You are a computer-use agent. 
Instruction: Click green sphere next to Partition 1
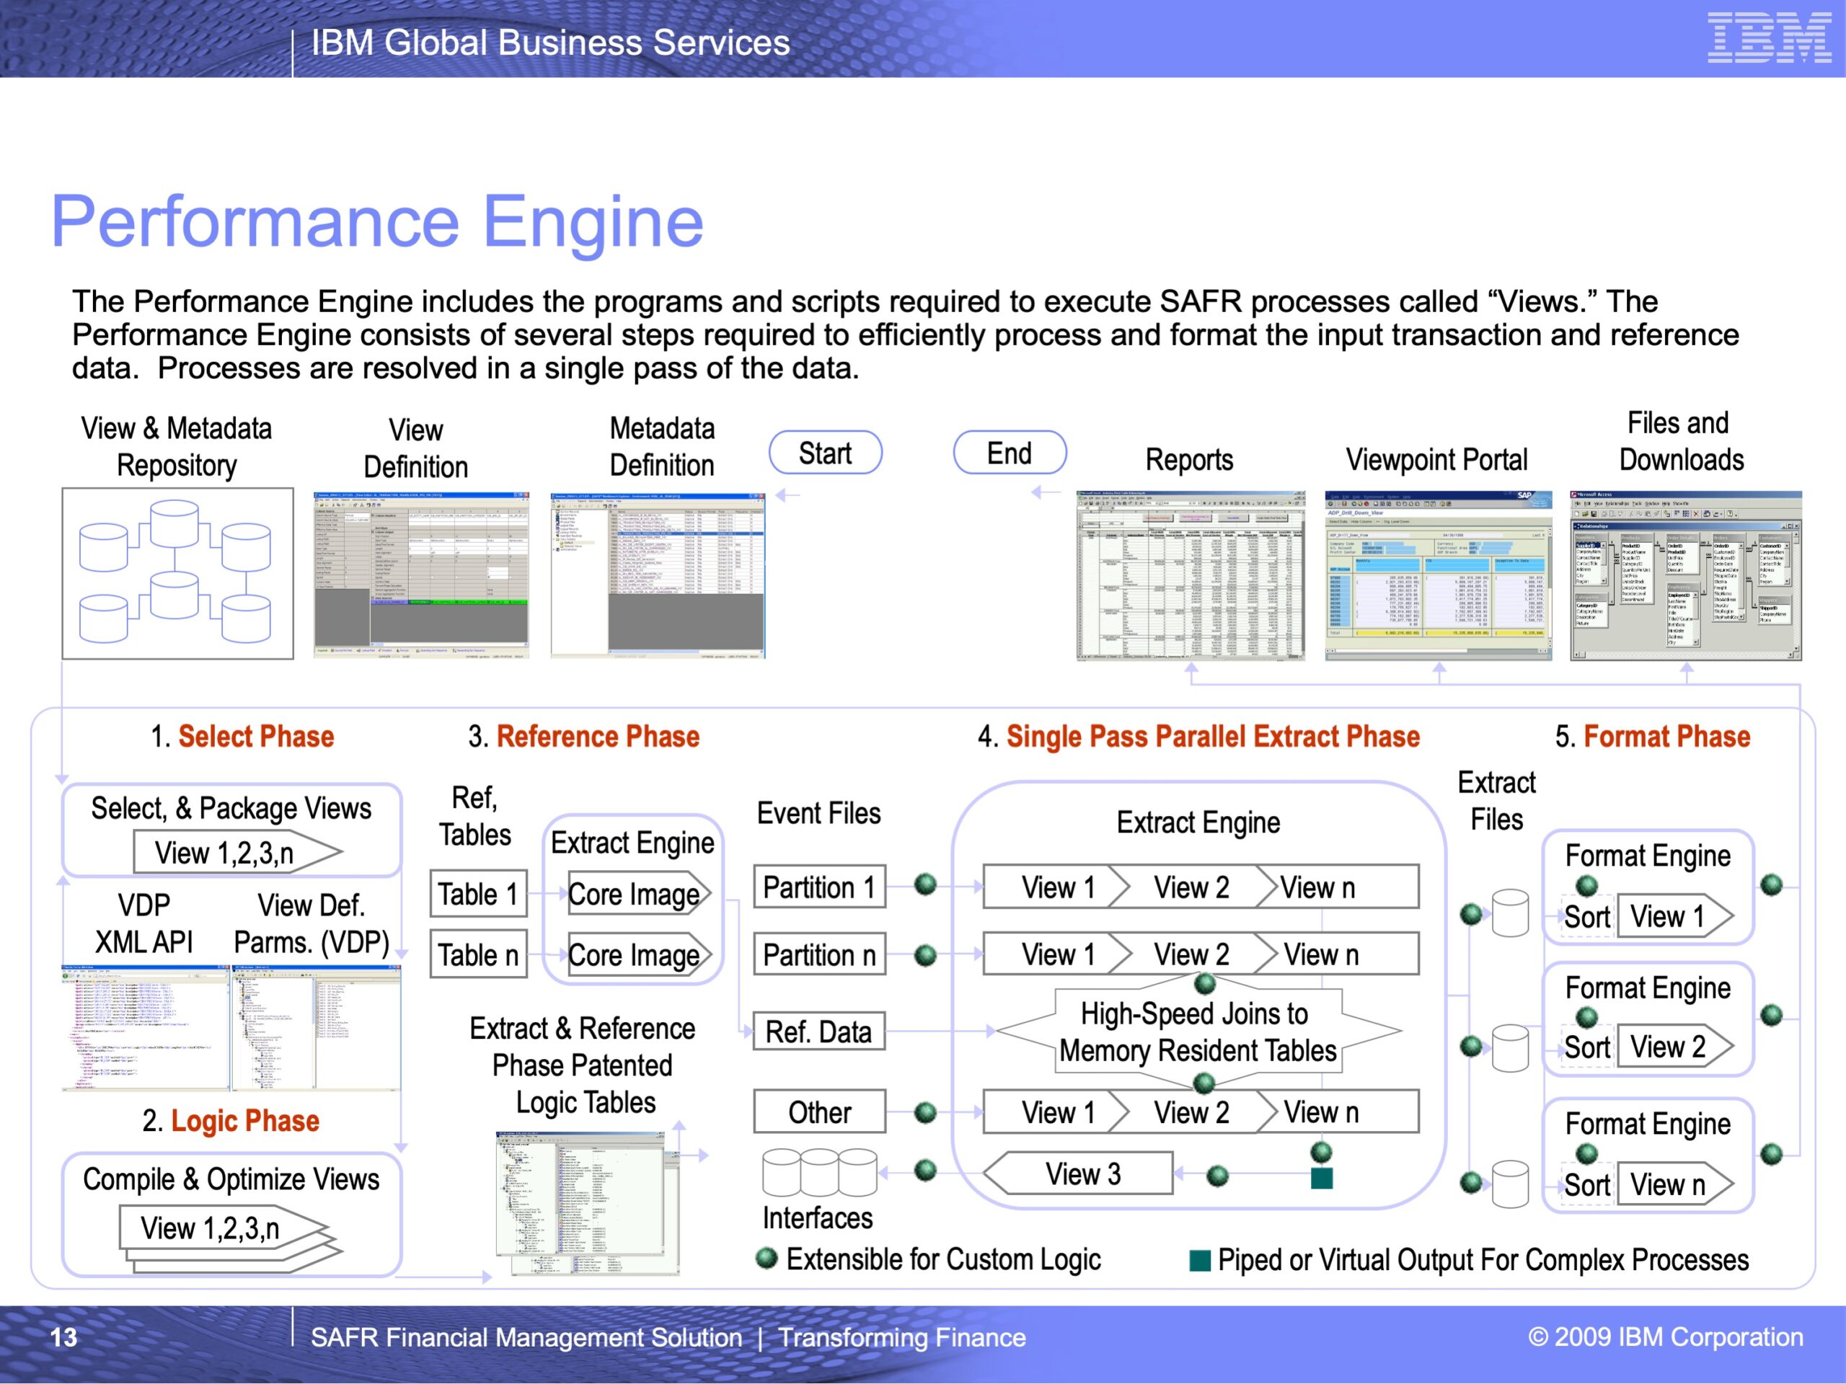[x=925, y=884]
